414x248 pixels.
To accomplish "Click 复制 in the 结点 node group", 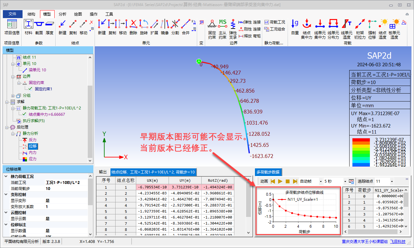I will 73,27.
